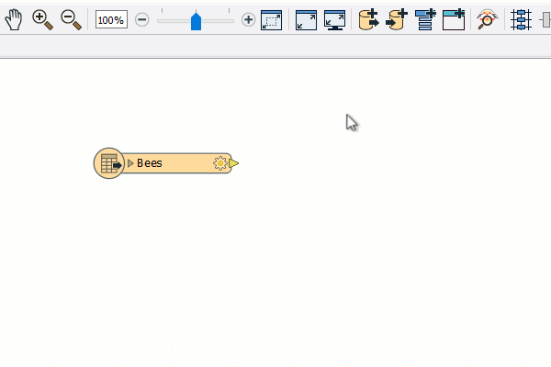Click the 100% zoom level field
This screenshot has width=551, height=367.
point(111,20)
